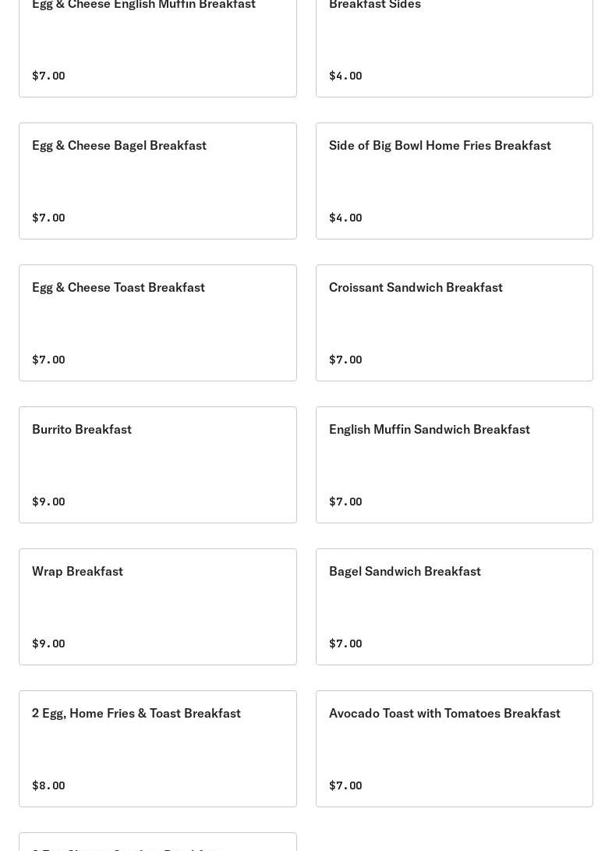Viewport: 612px width, 851px height.
Task: Choose the Croissant Sandwich Breakfast item
Action: point(416,288)
